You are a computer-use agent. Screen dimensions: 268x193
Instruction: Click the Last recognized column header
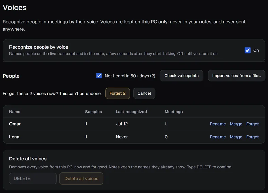(131, 112)
